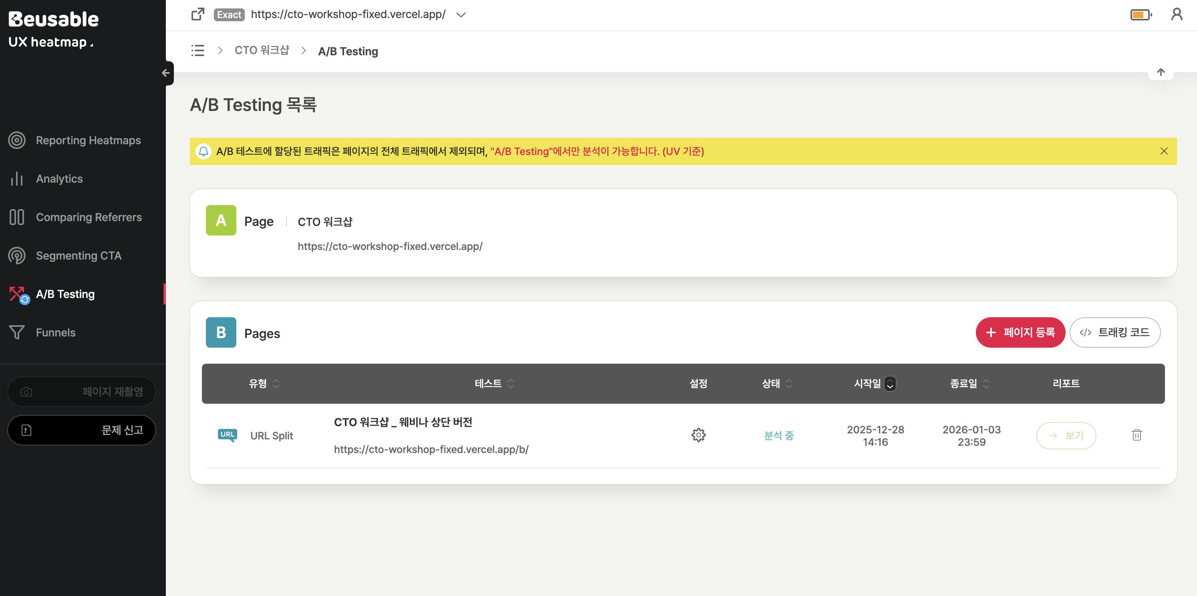Delete the test with the trash icon
Screen dimensions: 1197x596
[1136, 435]
